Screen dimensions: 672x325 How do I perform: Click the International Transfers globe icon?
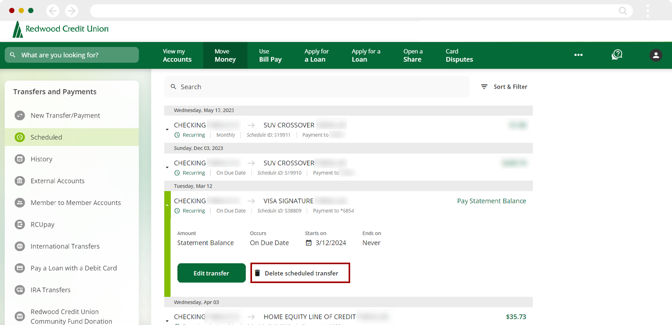pyautogui.click(x=20, y=246)
